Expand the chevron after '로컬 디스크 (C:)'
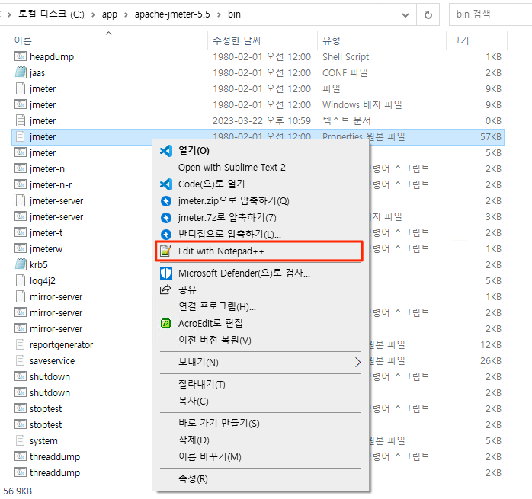 click(x=93, y=15)
